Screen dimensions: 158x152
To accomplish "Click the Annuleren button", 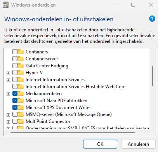I will point(138,144).
